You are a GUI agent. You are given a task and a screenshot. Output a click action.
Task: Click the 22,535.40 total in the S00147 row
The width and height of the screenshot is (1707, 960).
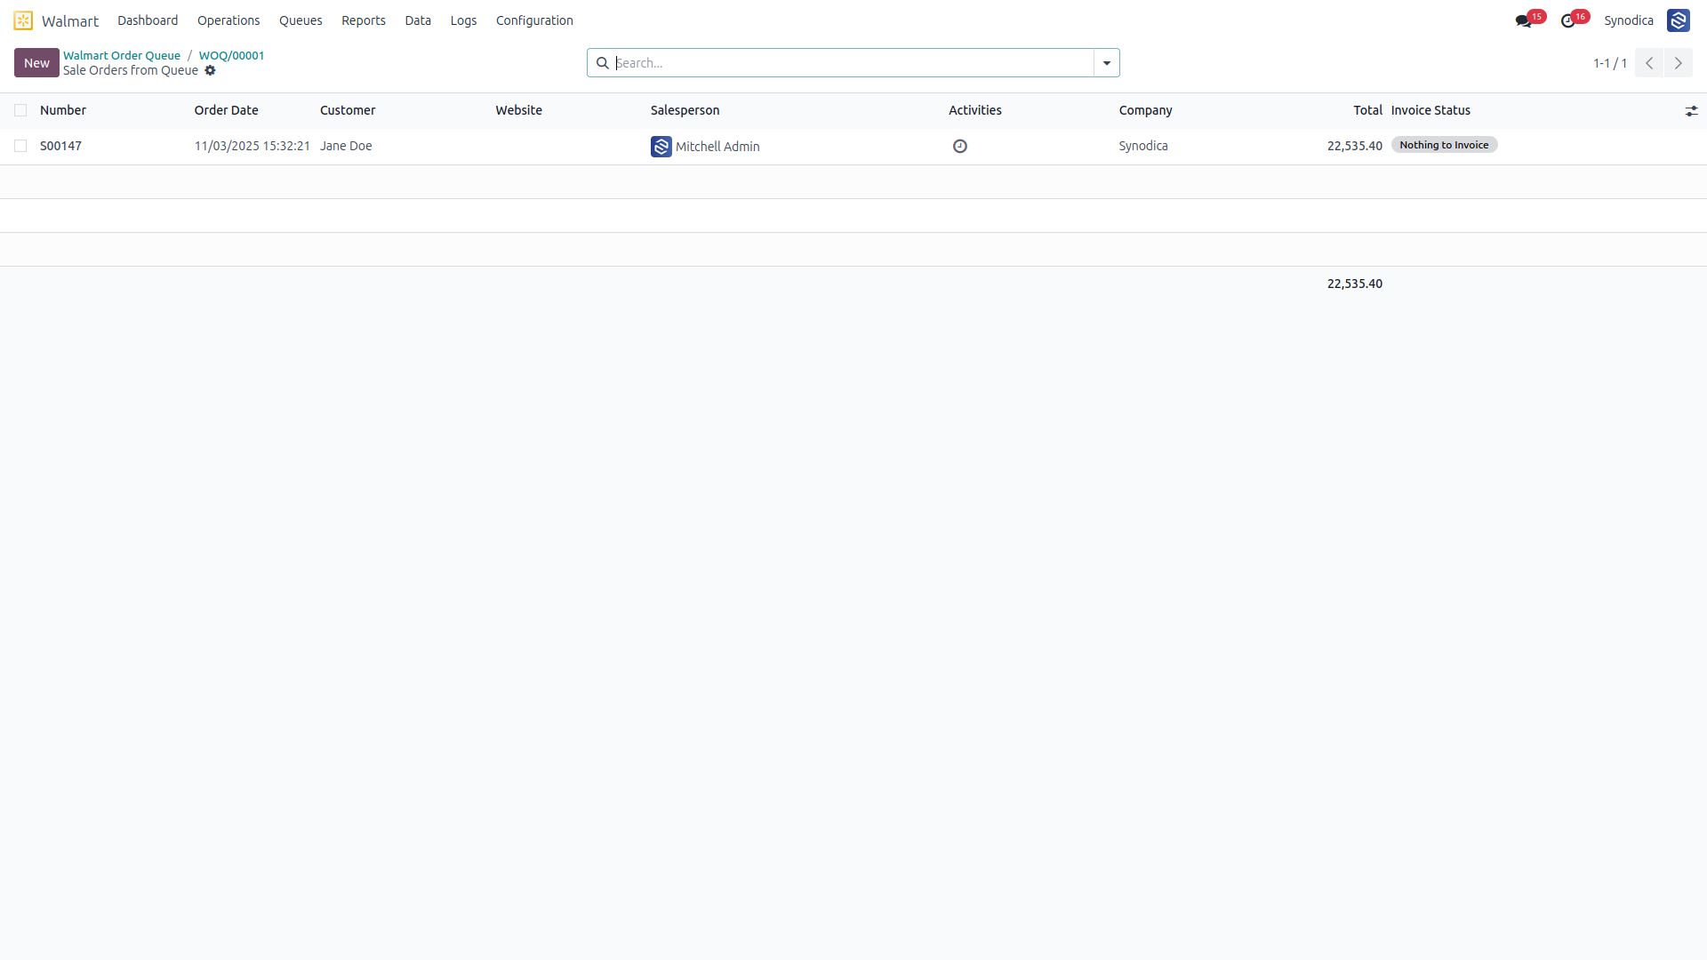(1355, 146)
